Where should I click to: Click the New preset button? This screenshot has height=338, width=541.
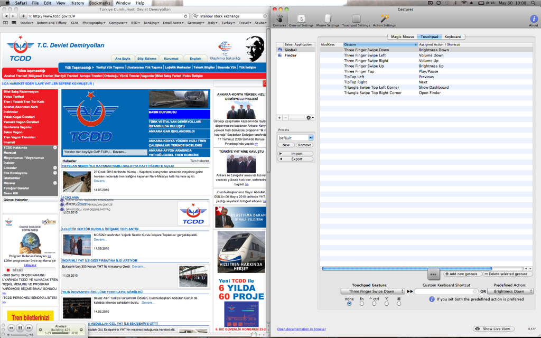pos(286,145)
